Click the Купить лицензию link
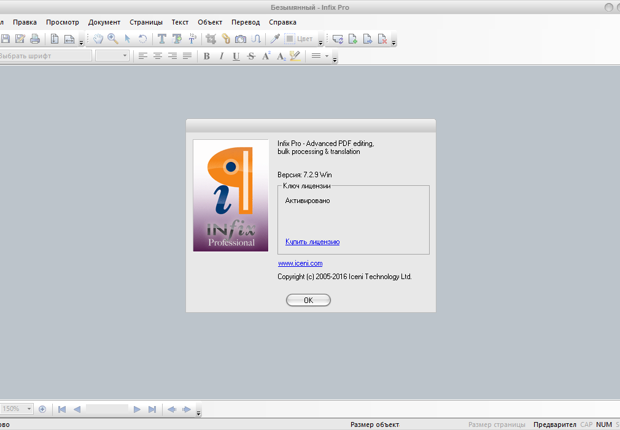 pos(312,242)
